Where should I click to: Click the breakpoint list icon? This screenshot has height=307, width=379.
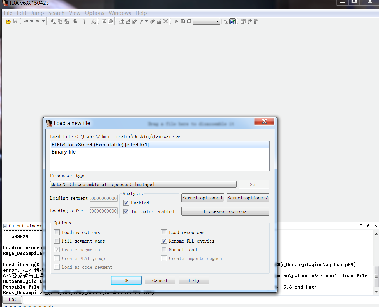243,21
